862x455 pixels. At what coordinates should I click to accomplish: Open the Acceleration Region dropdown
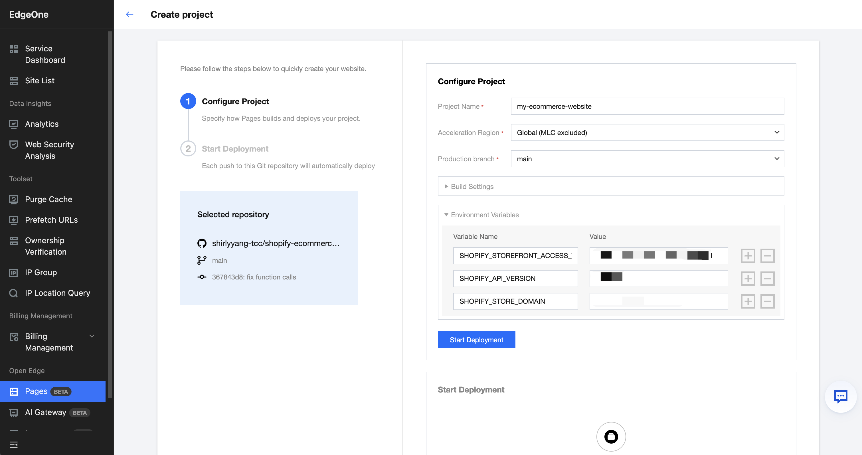(x=647, y=132)
